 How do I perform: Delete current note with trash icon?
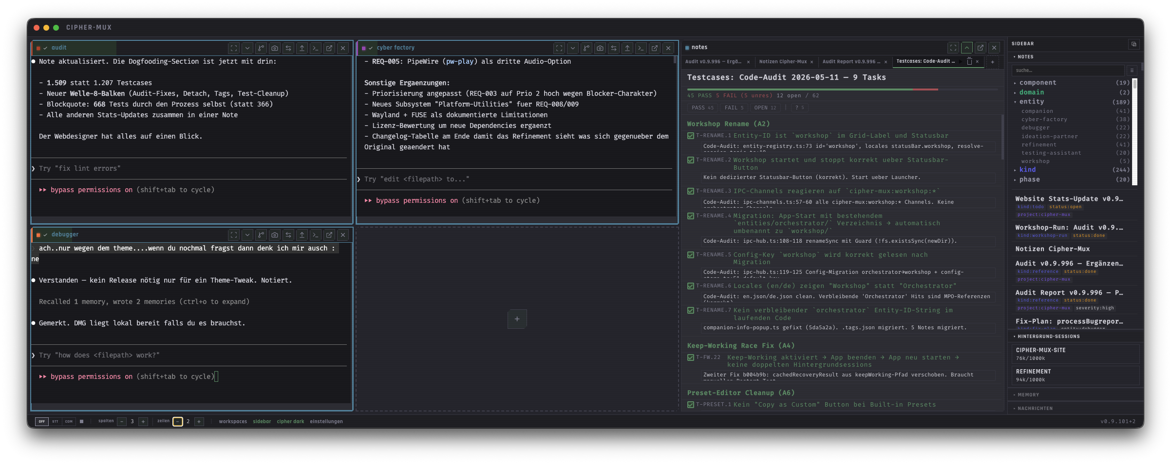pos(969,62)
